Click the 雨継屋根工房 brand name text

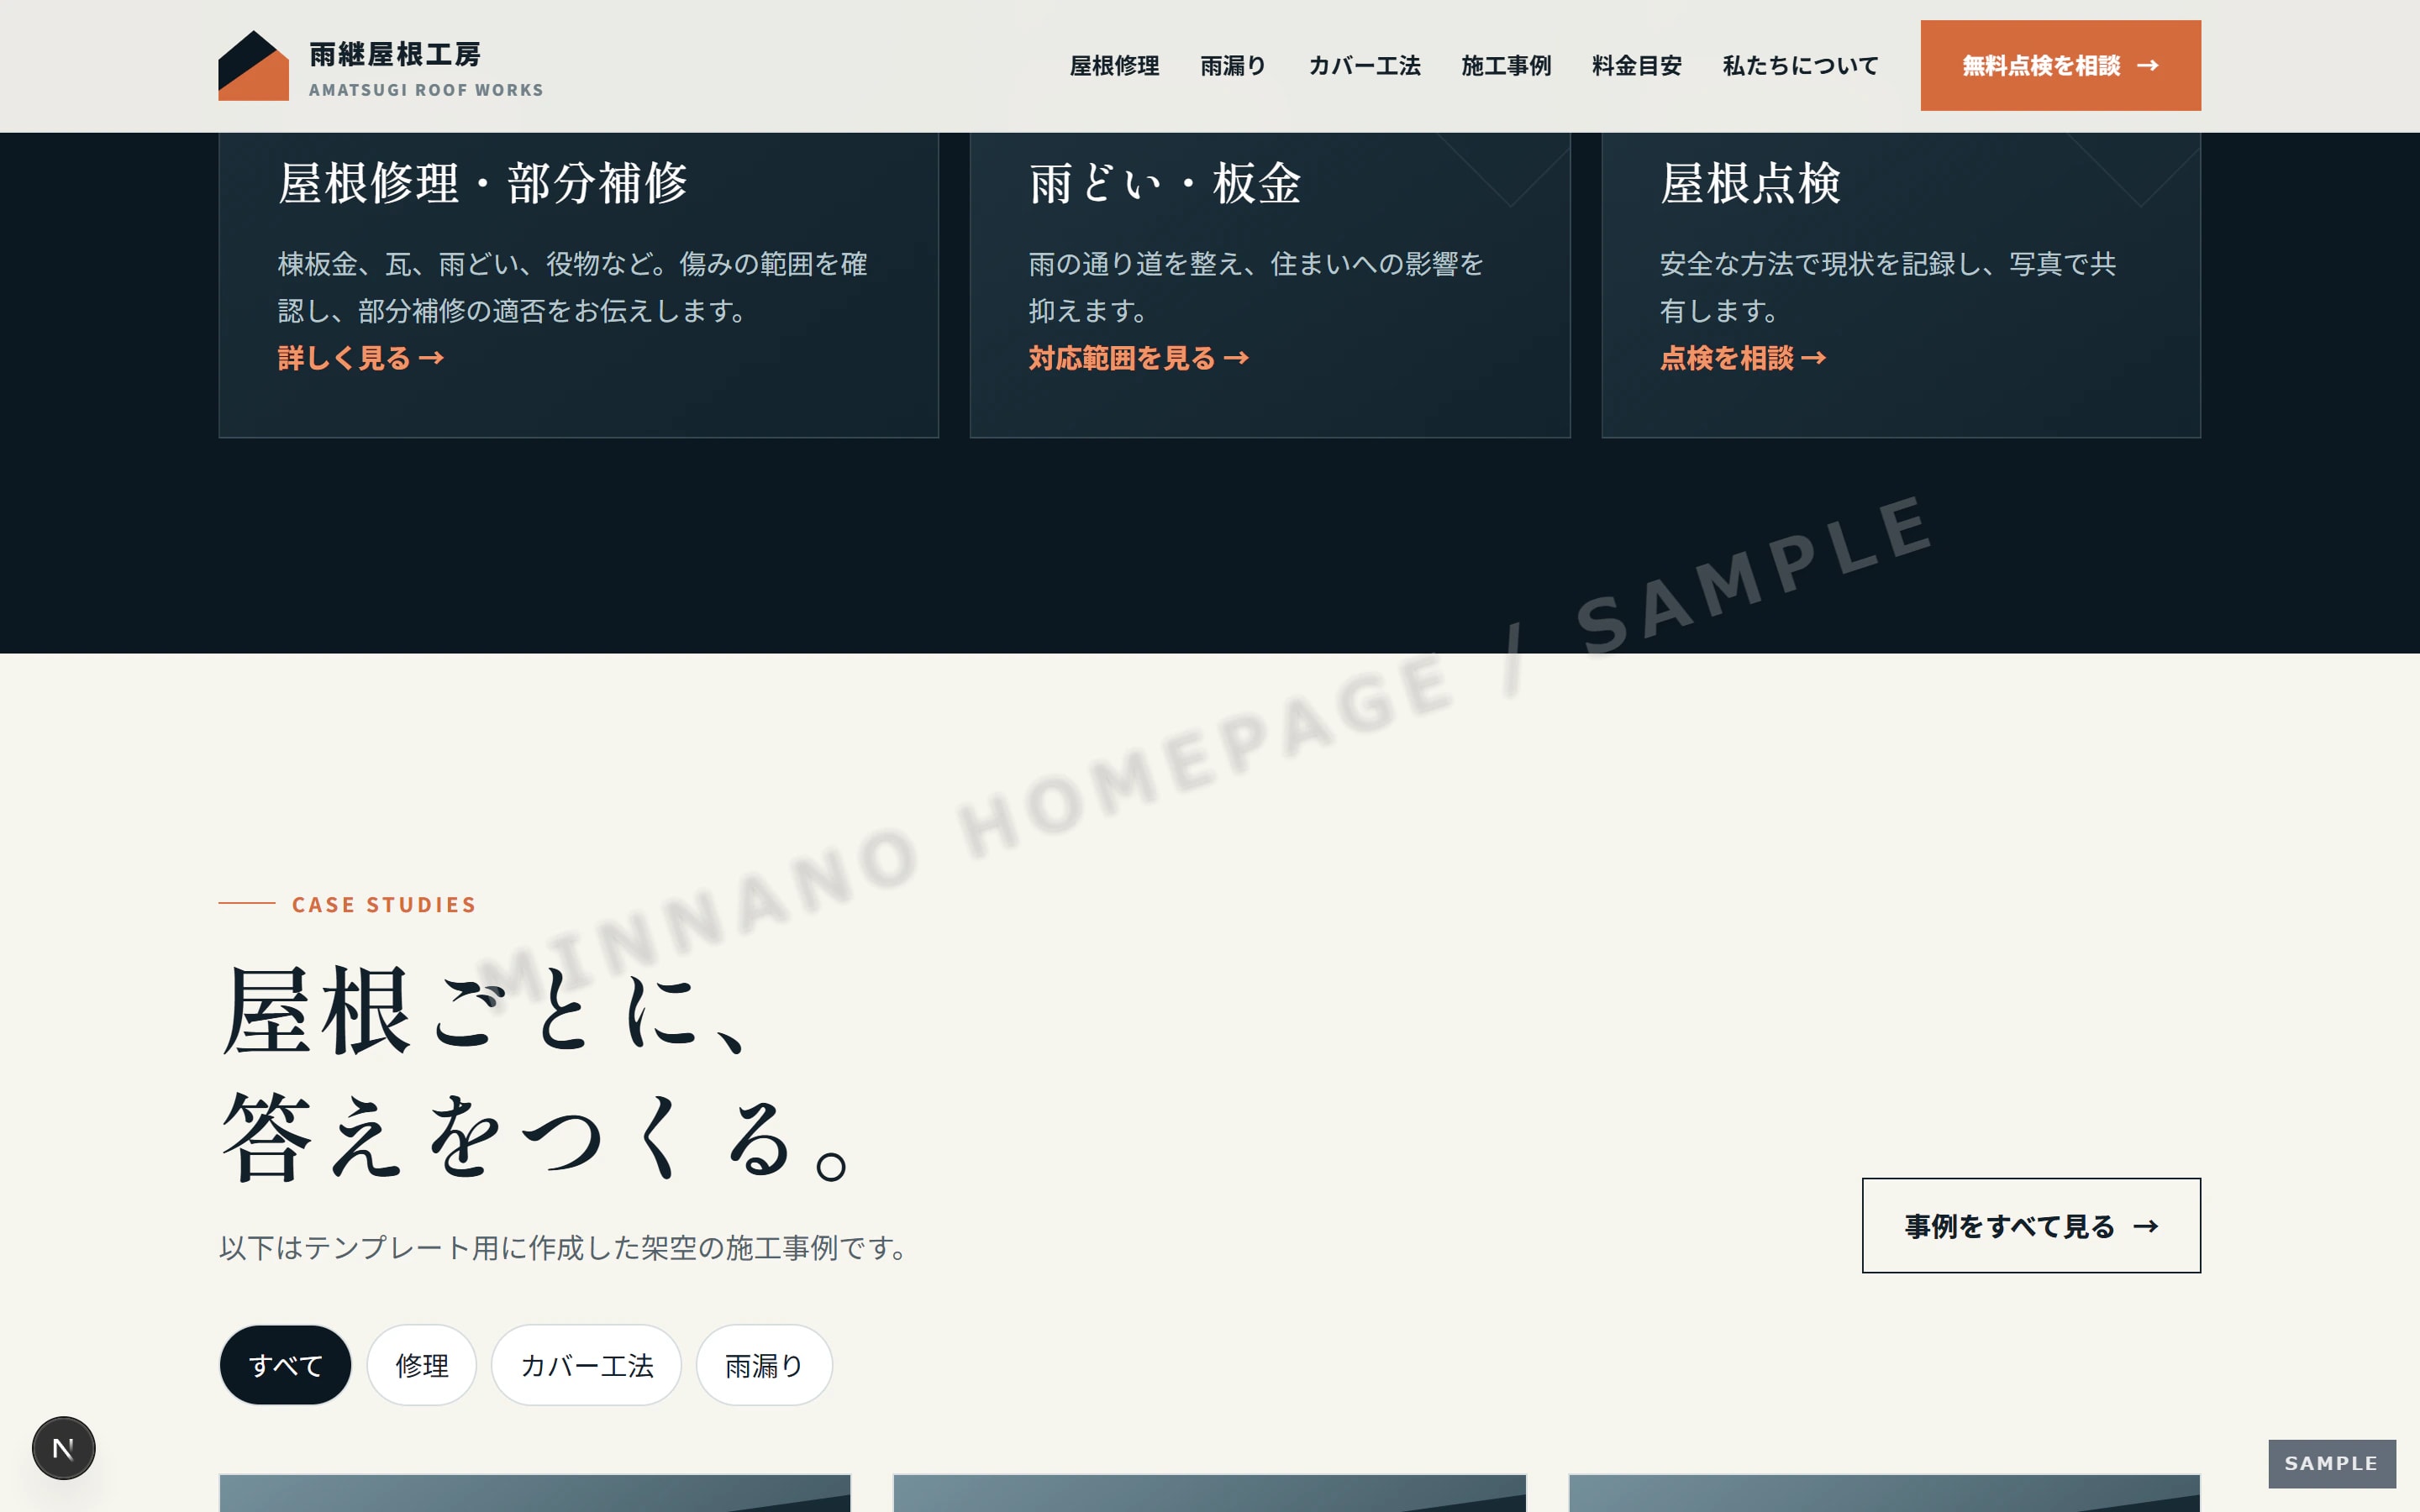coord(395,54)
